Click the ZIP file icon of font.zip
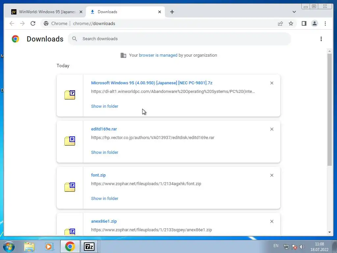337x253 pixels. pos(70,187)
